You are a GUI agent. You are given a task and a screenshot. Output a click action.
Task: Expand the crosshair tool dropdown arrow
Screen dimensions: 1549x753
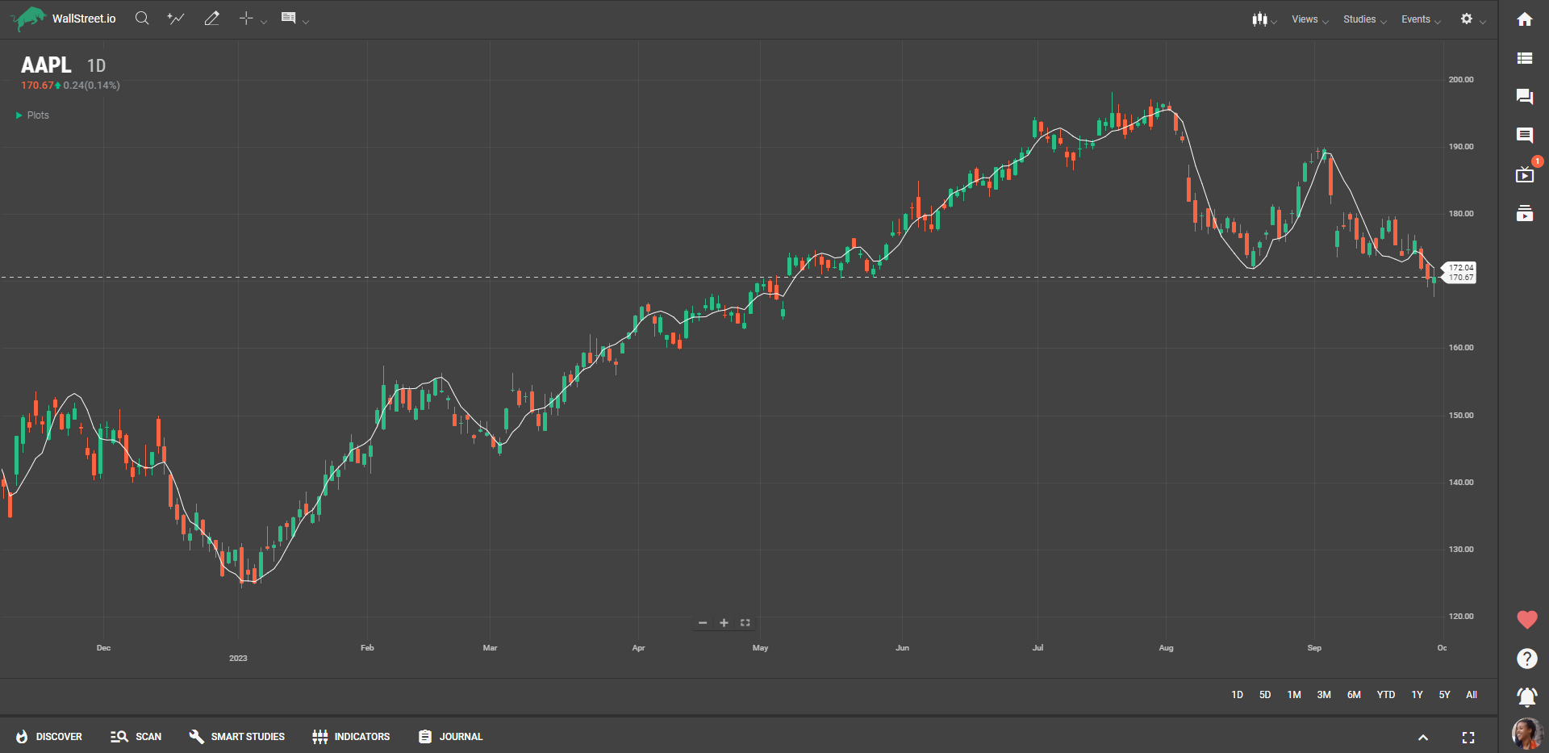coord(264,22)
